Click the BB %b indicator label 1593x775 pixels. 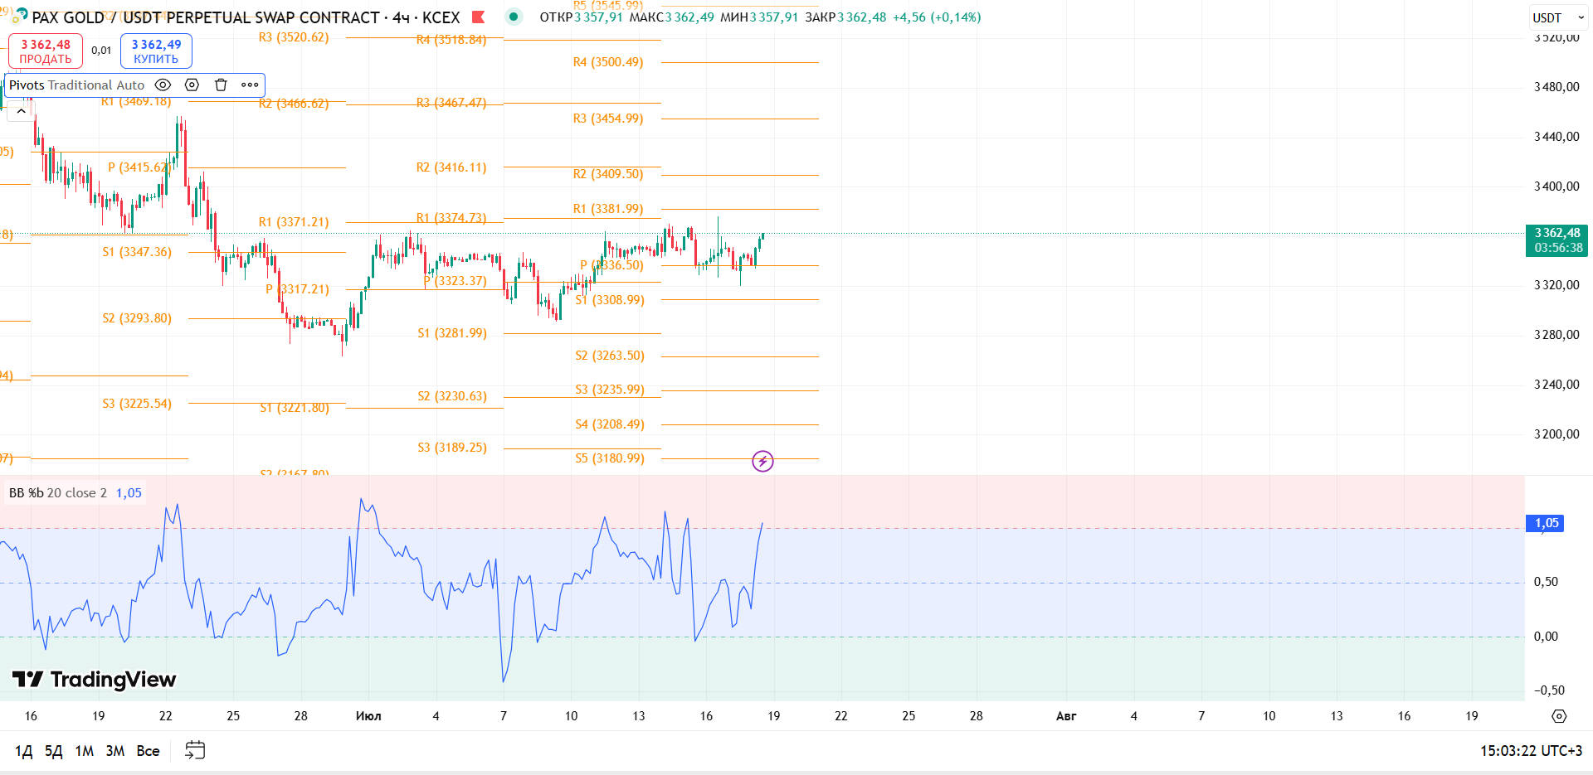pos(57,493)
